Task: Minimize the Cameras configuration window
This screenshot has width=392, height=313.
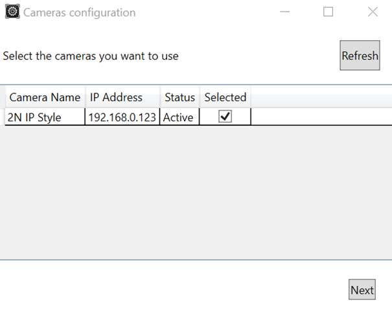Action: 284,12
